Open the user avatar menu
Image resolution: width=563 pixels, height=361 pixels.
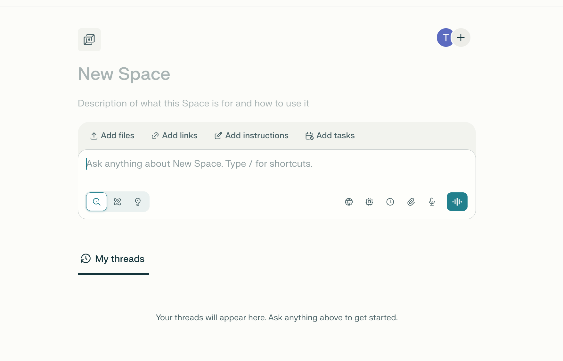coord(445,38)
